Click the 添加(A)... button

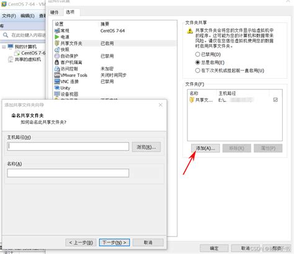pos(205,148)
